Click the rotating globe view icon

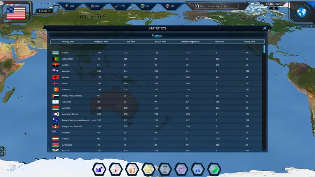click(301, 12)
